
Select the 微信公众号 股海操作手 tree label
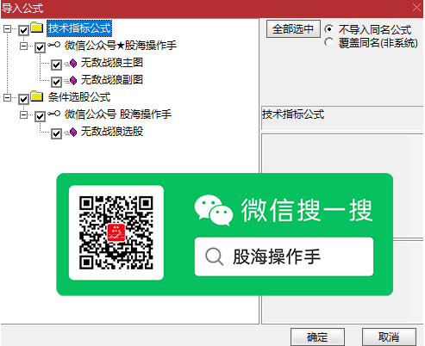point(118,114)
